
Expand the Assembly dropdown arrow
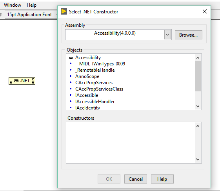pos(167,35)
